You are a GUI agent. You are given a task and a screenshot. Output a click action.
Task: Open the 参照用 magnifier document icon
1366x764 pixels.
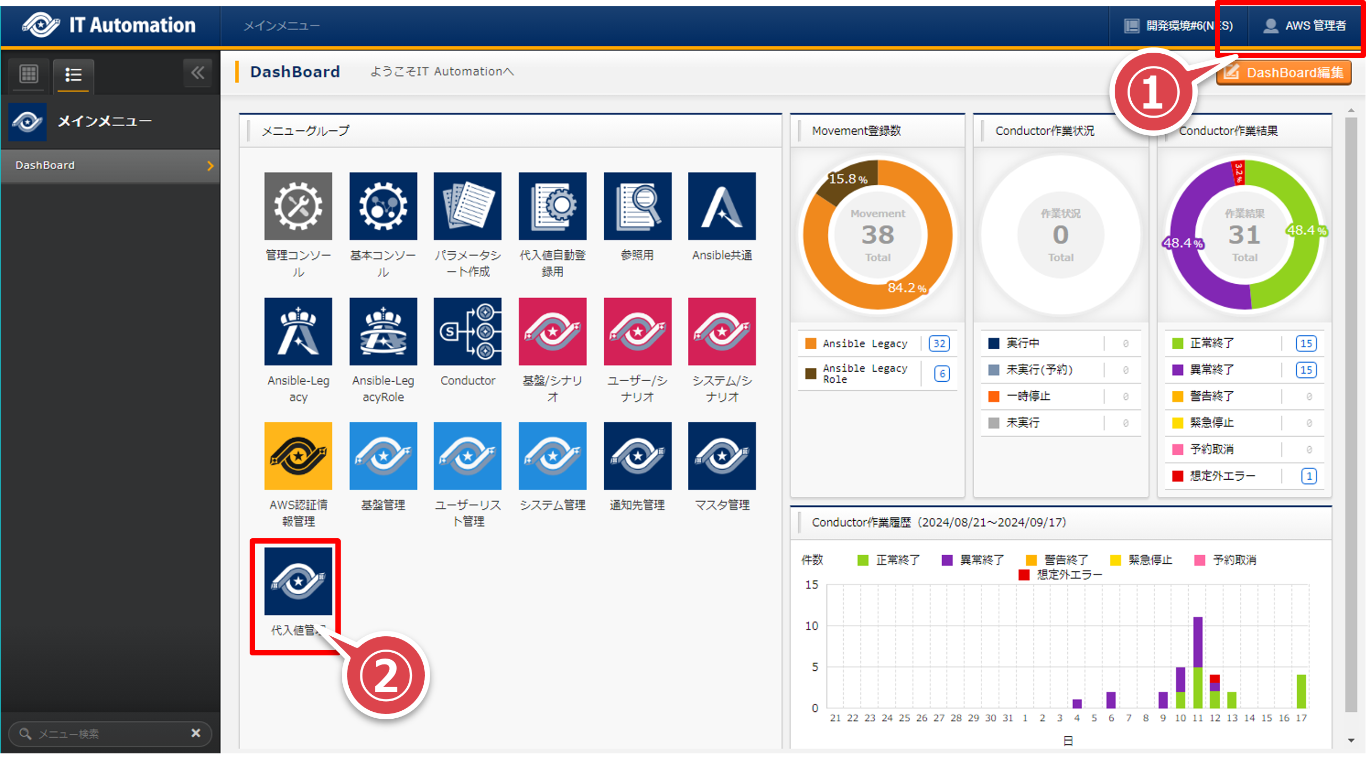(637, 206)
